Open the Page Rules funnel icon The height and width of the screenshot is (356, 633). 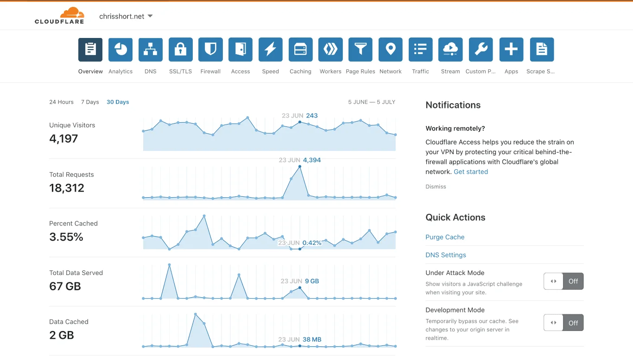click(361, 50)
